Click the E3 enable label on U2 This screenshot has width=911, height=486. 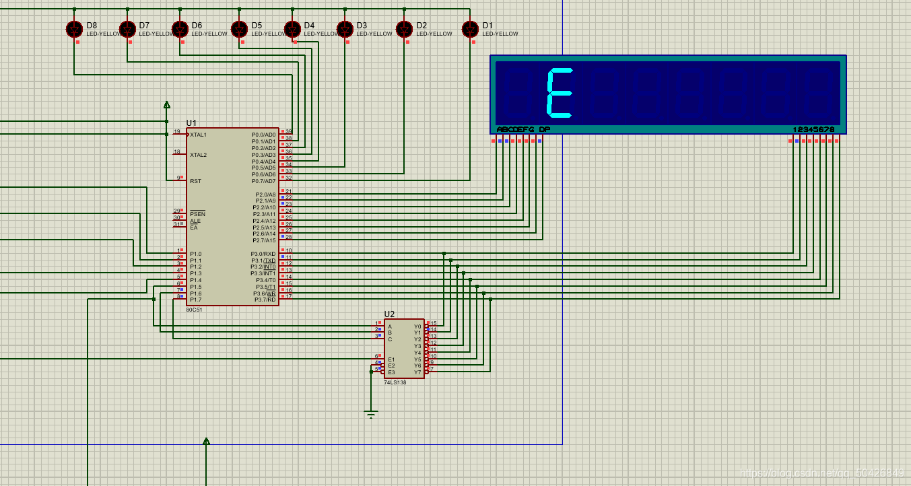[391, 372]
